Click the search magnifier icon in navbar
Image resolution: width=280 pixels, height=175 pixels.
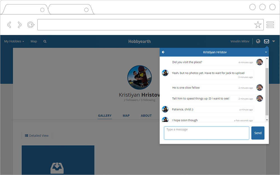click(45, 41)
